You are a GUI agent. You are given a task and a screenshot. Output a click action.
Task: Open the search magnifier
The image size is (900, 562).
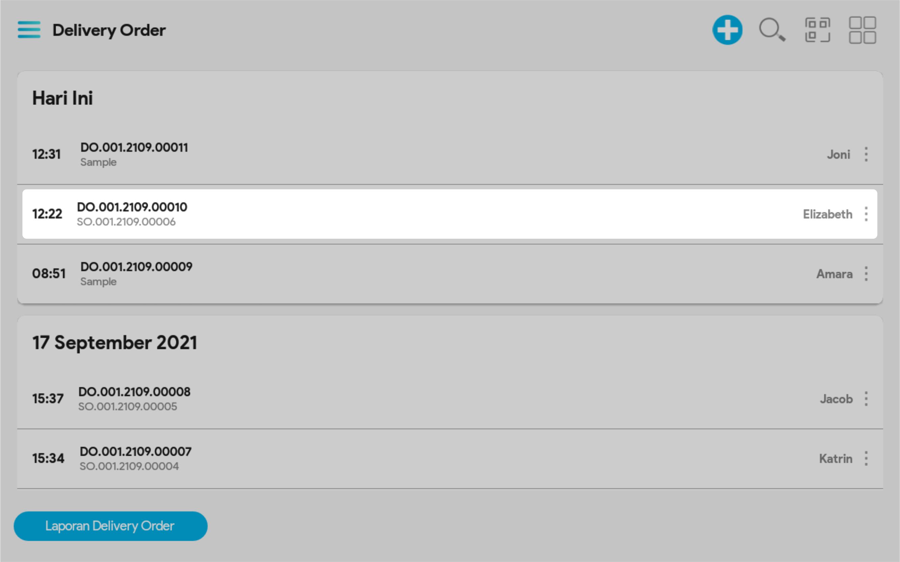coord(772,30)
